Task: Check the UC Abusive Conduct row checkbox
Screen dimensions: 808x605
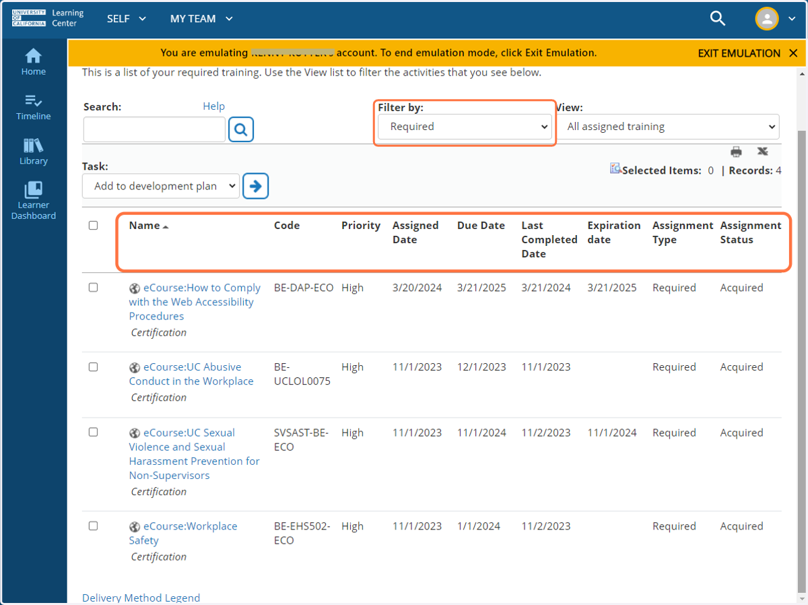Action: click(93, 367)
